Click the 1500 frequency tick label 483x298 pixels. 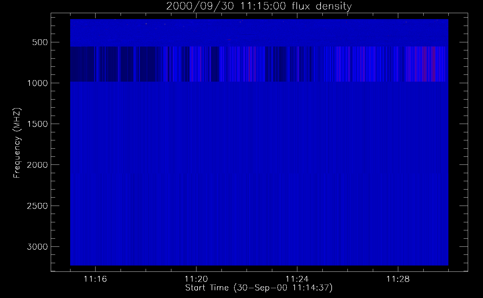point(37,124)
